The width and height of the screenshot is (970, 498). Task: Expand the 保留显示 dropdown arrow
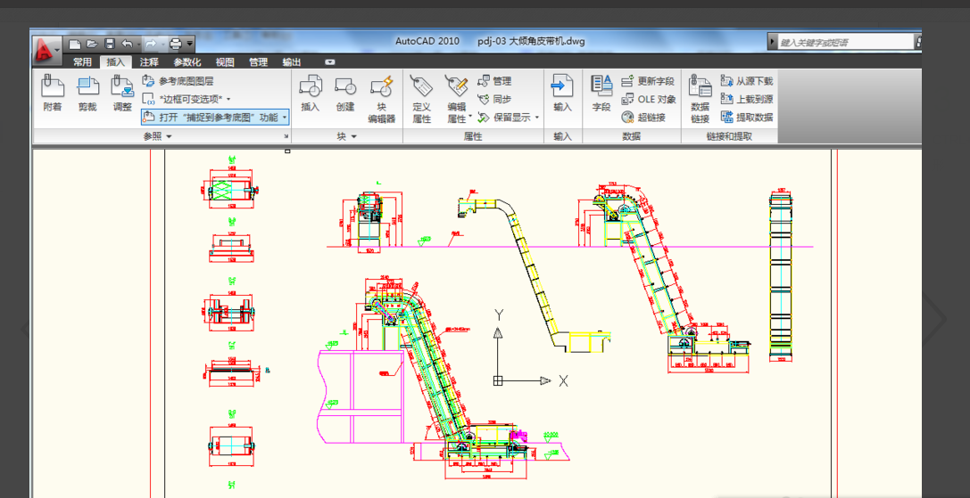tap(537, 118)
